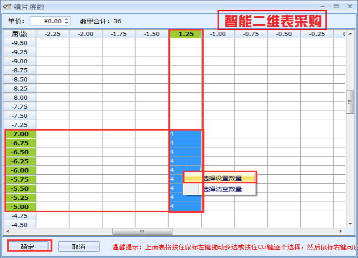358x258 pixels.
Task: Choose 选择清空数量 from context menu
Action: pyautogui.click(x=222, y=189)
